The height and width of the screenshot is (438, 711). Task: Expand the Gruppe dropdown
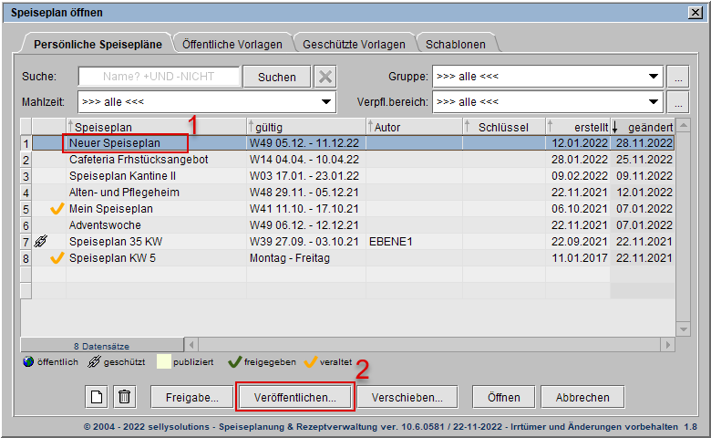click(653, 77)
